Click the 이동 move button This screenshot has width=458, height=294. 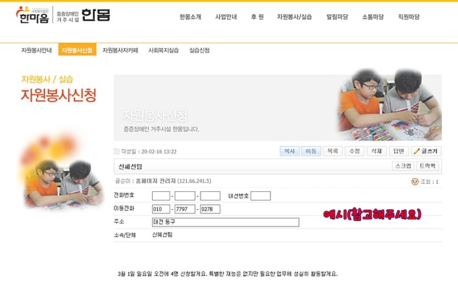point(311,151)
